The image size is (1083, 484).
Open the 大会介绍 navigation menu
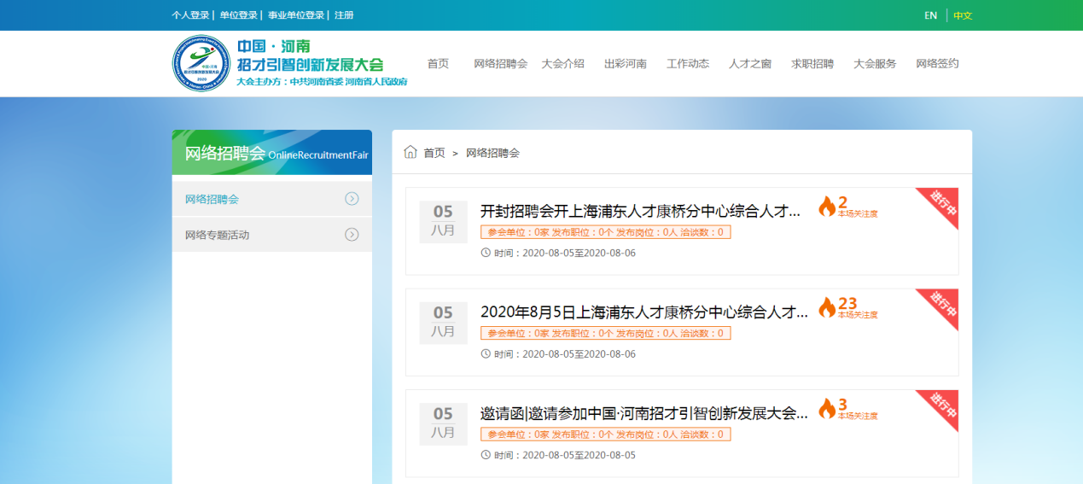click(562, 64)
